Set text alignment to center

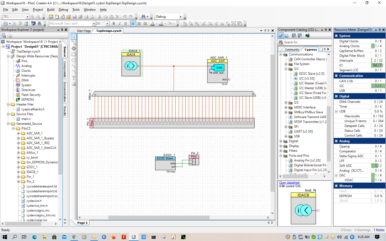point(139,24)
